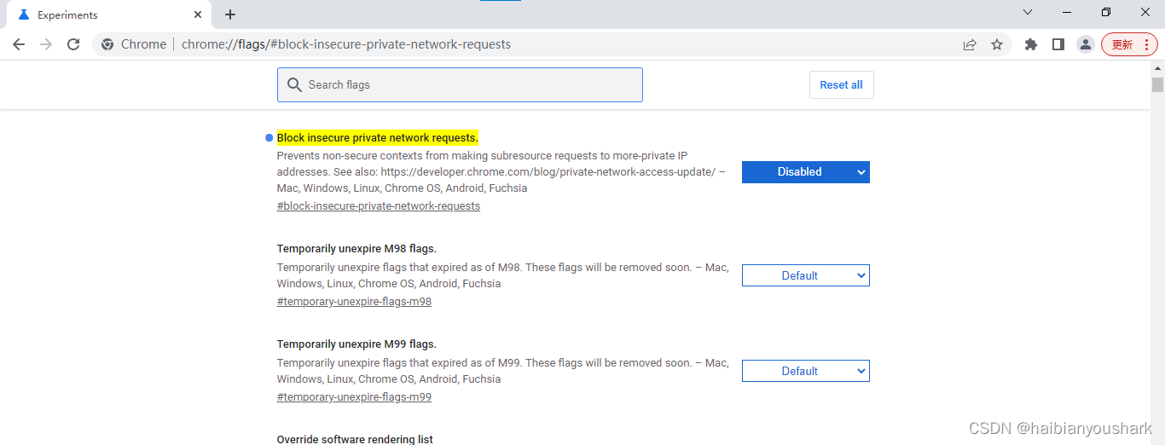Toggle the browser side panel icon
The width and height of the screenshot is (1165, 445).
(x=1058, y=44)
